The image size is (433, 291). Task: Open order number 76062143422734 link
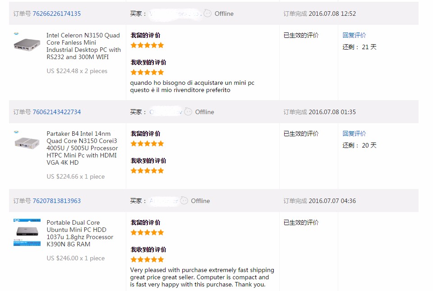[x=57, y=112]
